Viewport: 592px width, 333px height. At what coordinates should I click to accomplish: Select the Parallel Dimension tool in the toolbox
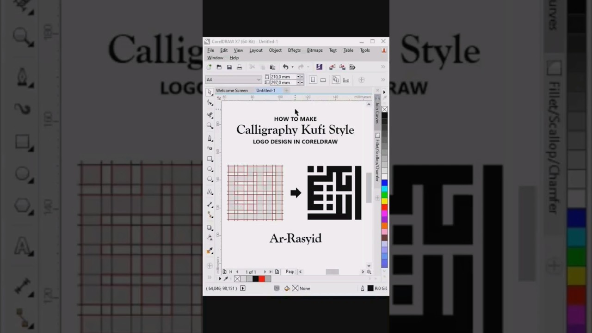click(210, 204)
